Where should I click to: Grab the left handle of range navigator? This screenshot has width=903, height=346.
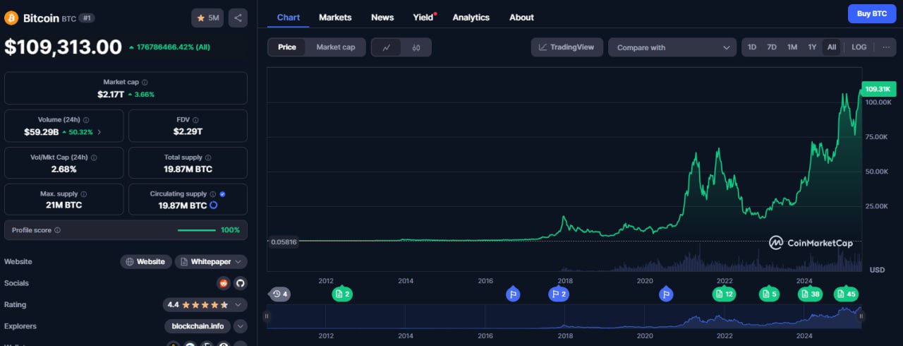(x=267, y=316)
